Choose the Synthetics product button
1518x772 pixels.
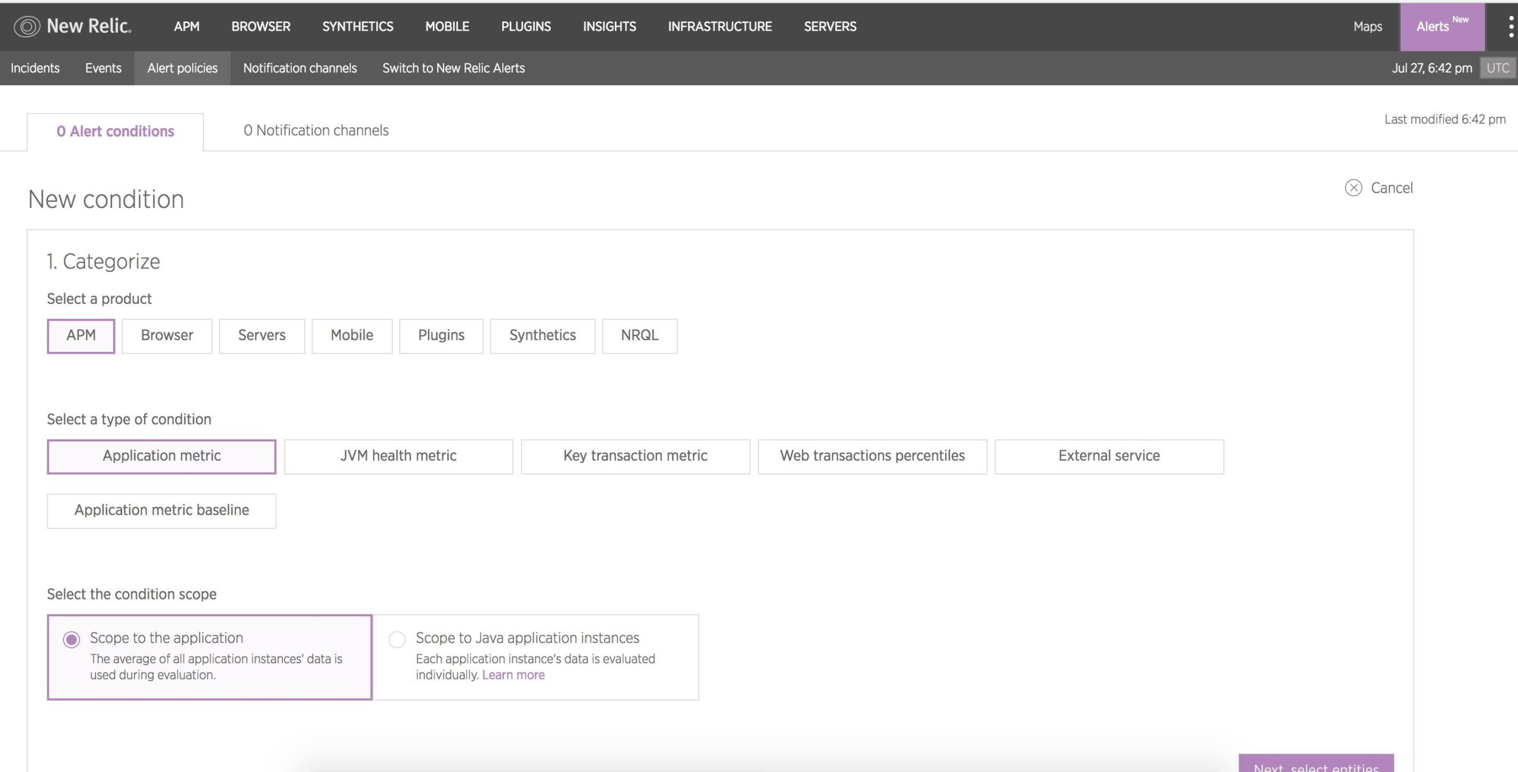point(542,335)
